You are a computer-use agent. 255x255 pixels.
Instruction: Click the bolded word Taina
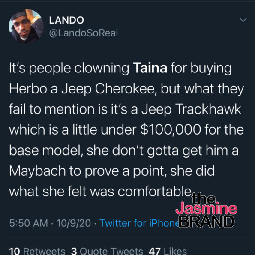pyautogui.click(x=150, y=68)
